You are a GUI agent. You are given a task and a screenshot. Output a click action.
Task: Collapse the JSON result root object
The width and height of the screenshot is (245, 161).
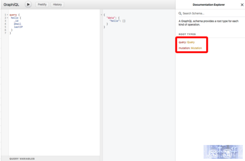[102, 15]
